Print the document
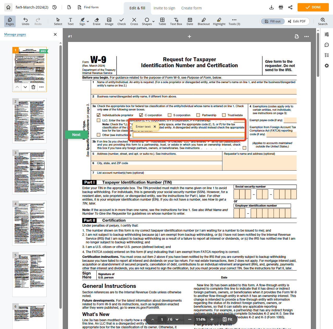Image resolution: width=333 pixels, height=329 pixels. 281,7
